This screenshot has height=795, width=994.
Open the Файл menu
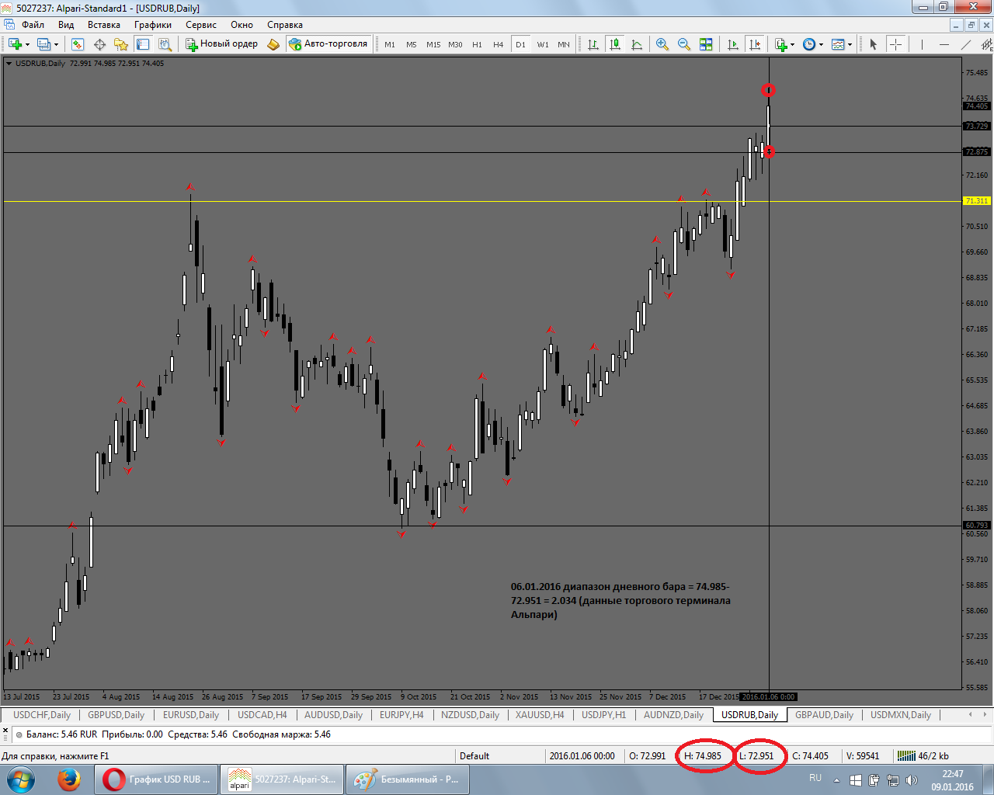33,25
